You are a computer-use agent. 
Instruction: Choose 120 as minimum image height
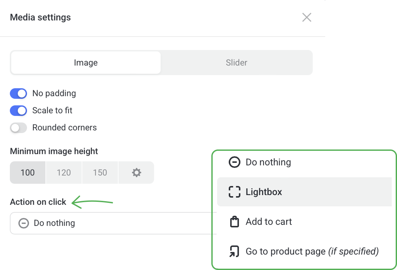64,173
